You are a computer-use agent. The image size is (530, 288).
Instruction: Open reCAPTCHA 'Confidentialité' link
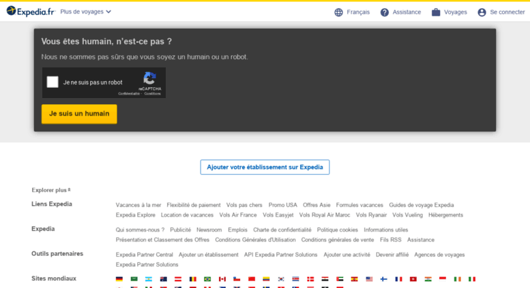point(129,94)
